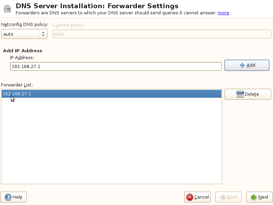This screenshot has height=205, width=273.
Task: Click the question mark Help icon
Action: [8, 197]
